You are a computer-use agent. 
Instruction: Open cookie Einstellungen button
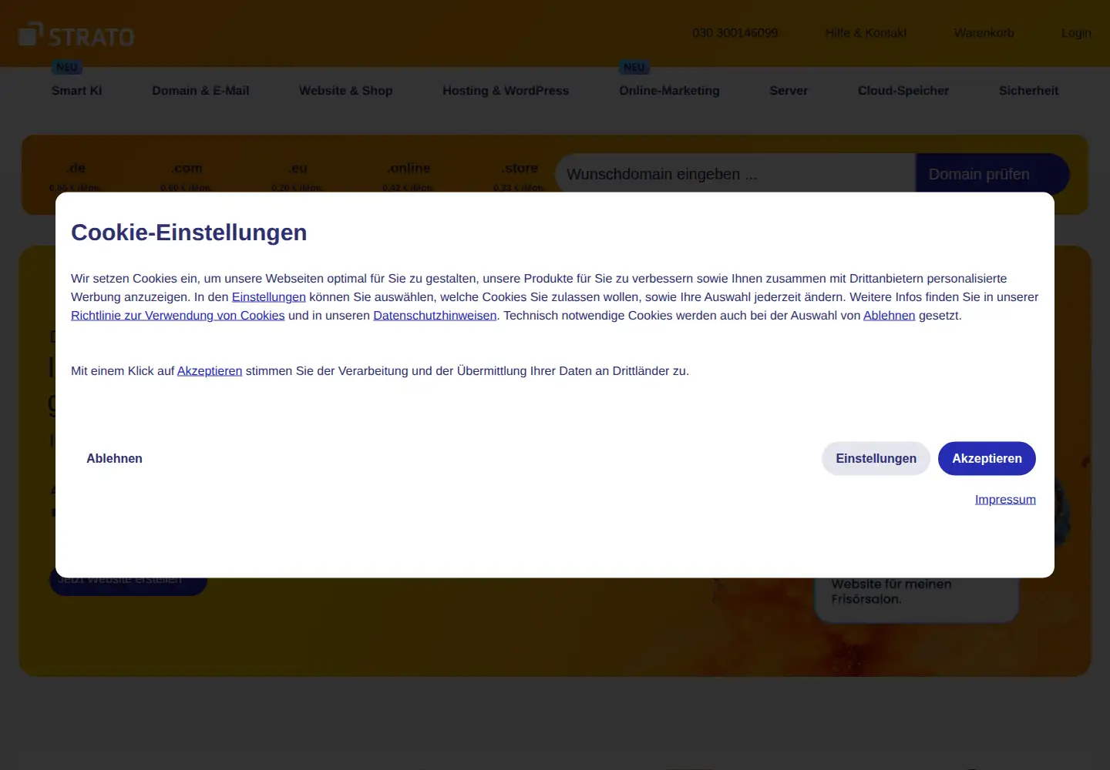pos(876,458)
